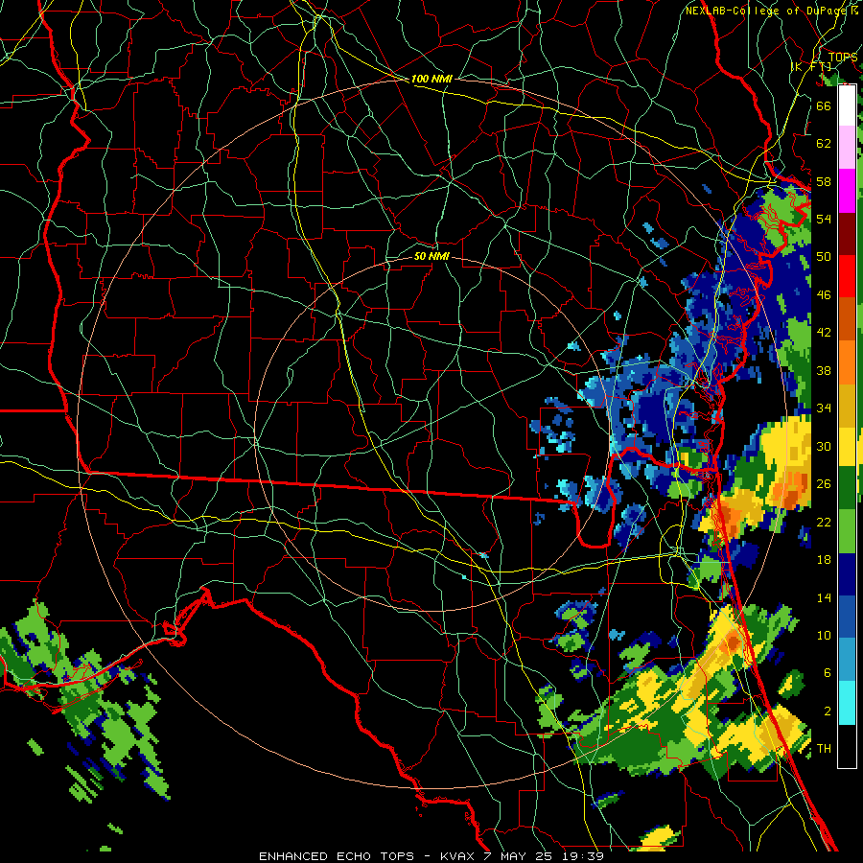
Task: Click the legend value "22"
Action: click(824, 522)
